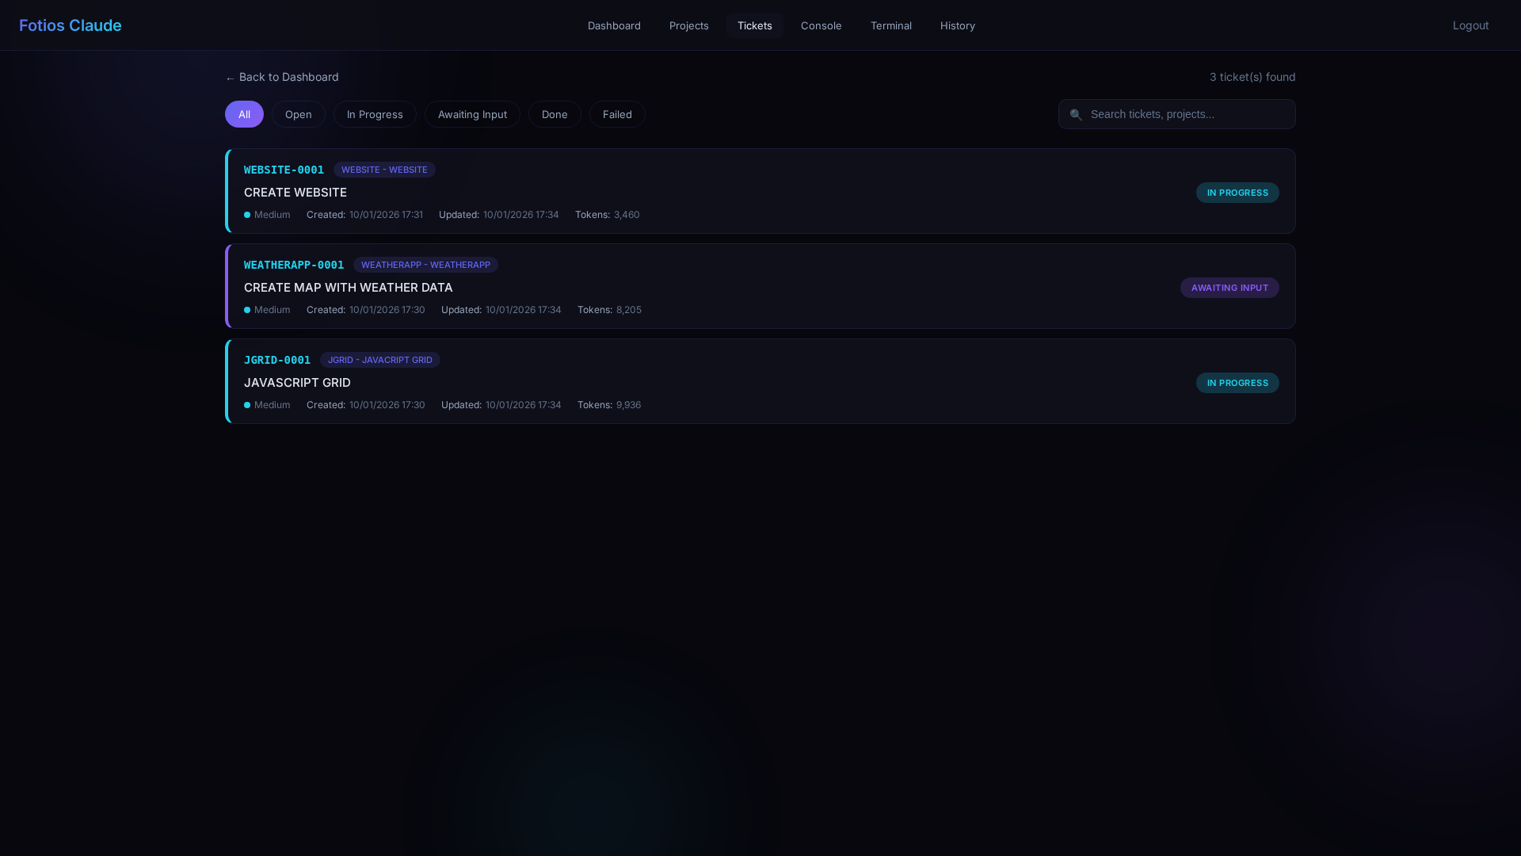Screen dimensions: 1521x856
Task: Open ticket WEBSITE-0001 ID
Action: [x=284, y=170]
